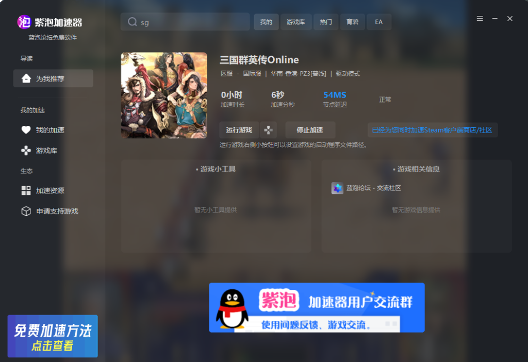Click the 驱动模式 mode text

(348, 74)
